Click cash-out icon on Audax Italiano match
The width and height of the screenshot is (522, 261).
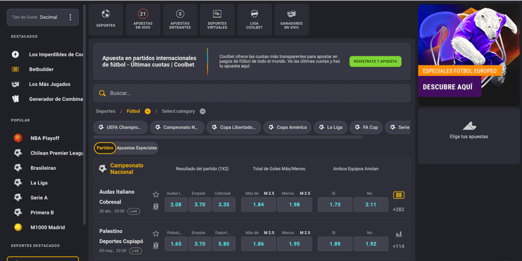coord(156,207)
